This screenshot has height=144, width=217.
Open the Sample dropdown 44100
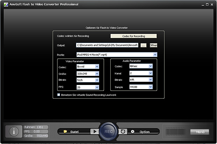tap(150, 87)
